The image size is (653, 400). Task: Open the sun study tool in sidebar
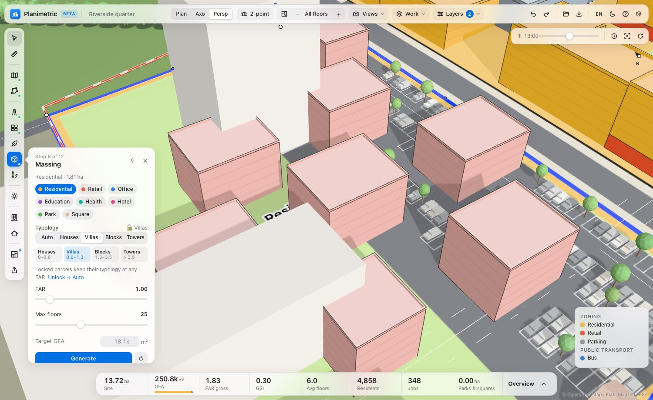click(x=14, y=196)
